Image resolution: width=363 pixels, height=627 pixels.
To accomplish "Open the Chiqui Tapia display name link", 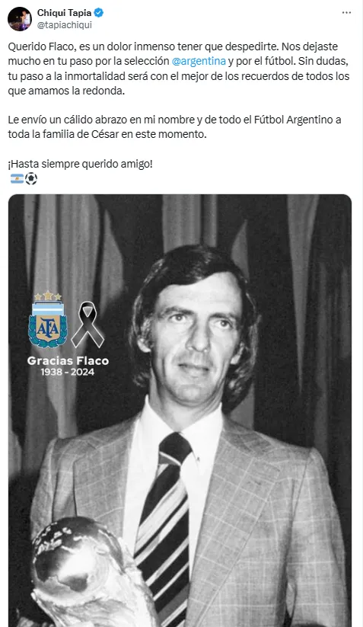I will [x=64, y=13].
